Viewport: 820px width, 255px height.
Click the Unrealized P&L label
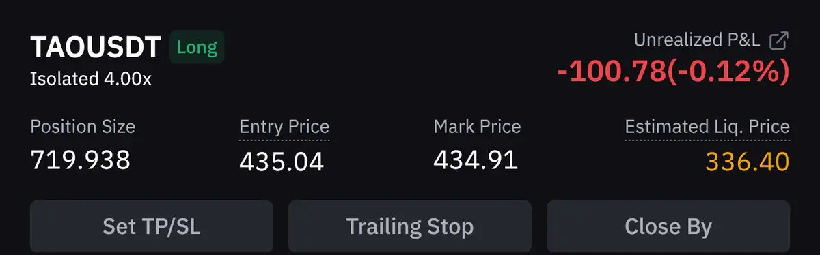[x=697, y=40]
